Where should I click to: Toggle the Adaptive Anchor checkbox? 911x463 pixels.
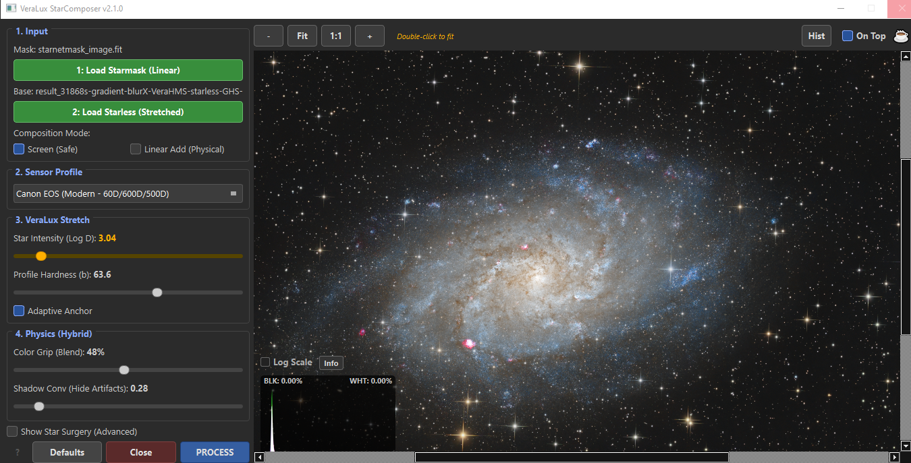(x=19, y=311)
